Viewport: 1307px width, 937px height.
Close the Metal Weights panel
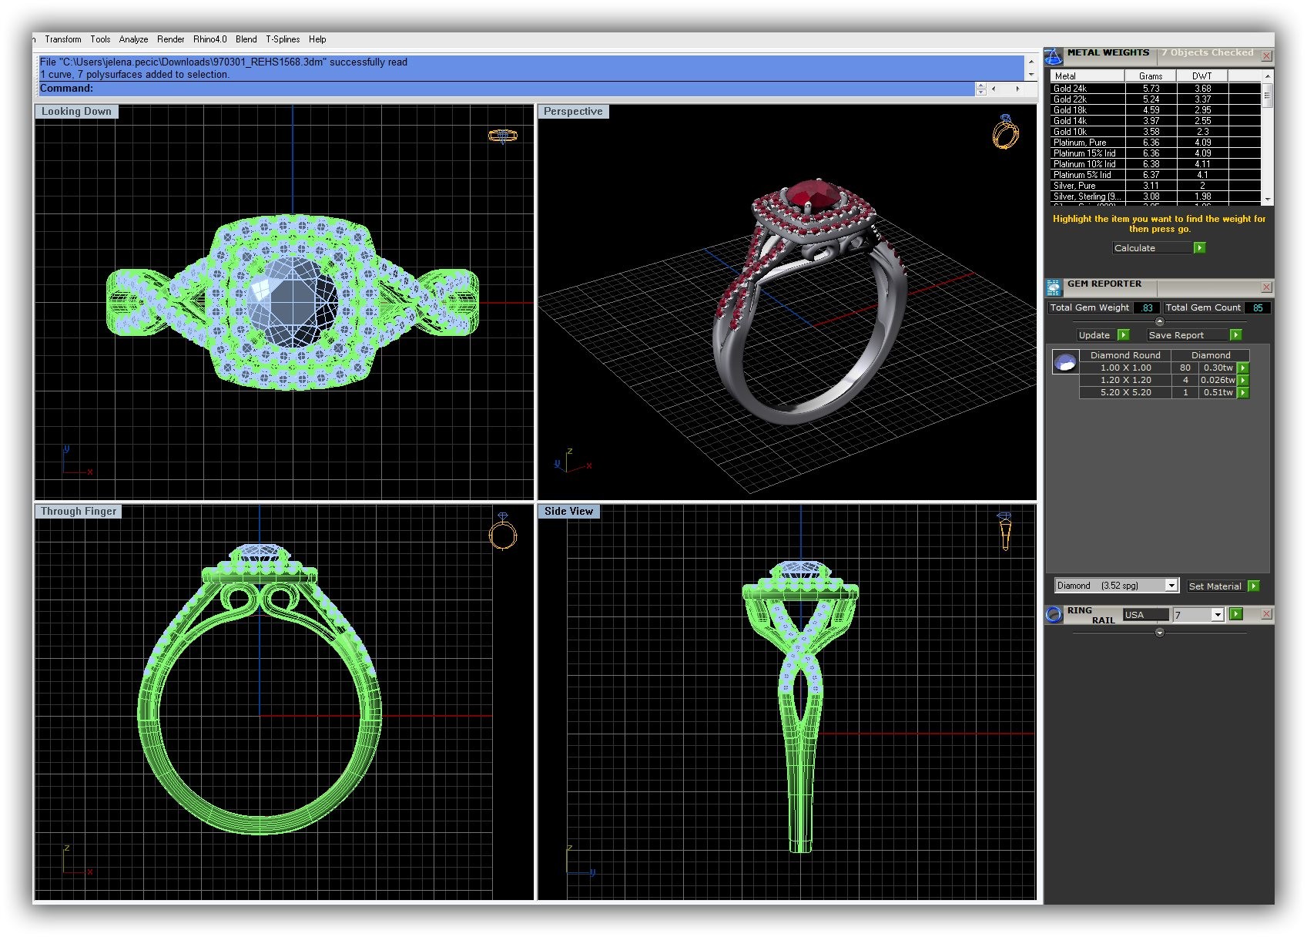1266,56
